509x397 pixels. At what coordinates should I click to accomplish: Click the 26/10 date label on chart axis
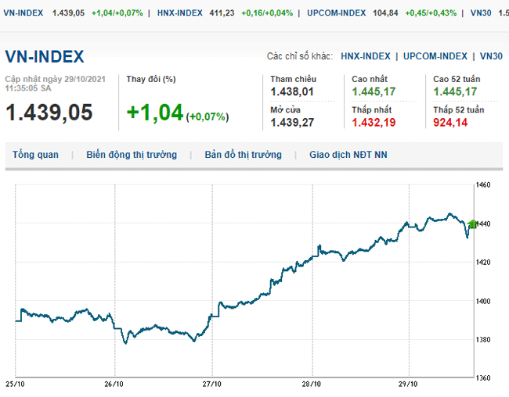pyautogui.click(x=114, y=384)
